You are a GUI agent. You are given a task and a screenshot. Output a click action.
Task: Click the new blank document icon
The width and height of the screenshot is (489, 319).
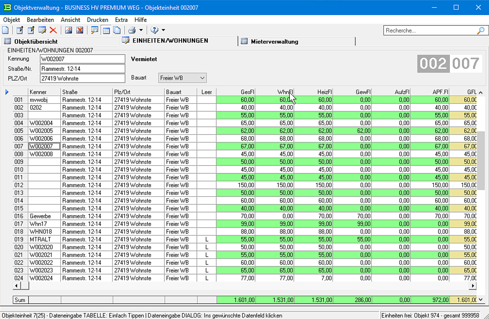pos(5,30)
